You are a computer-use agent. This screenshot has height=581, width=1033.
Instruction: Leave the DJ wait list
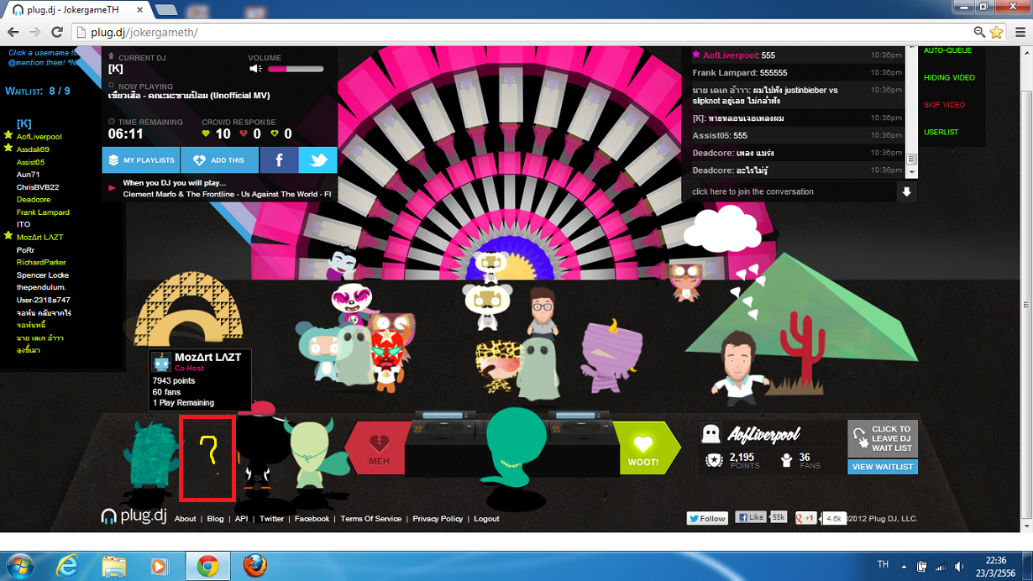[x=883, y=438]
